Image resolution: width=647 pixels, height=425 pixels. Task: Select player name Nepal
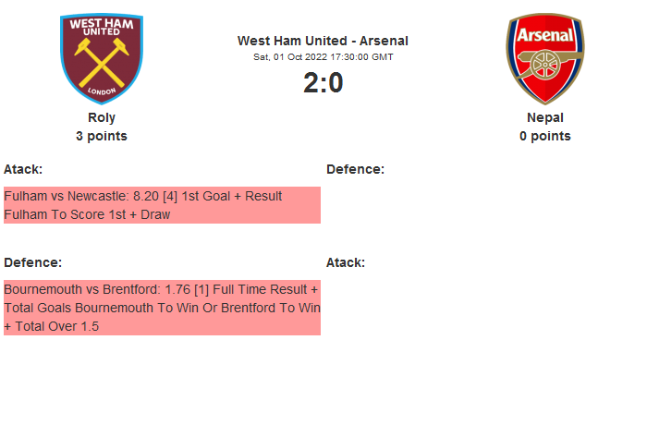pyautogui.click(x=544, y=117)
